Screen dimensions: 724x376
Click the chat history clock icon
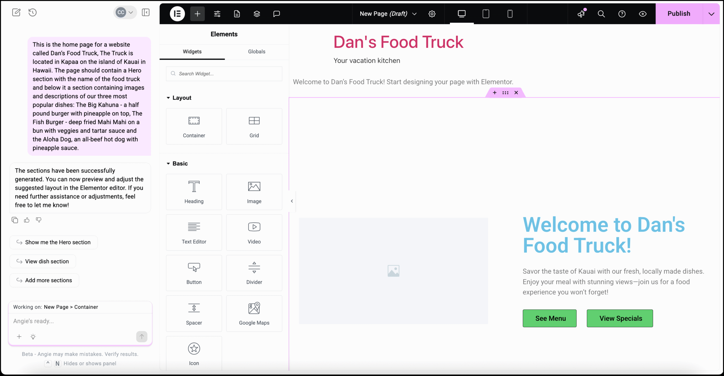[x=33, y=12]
